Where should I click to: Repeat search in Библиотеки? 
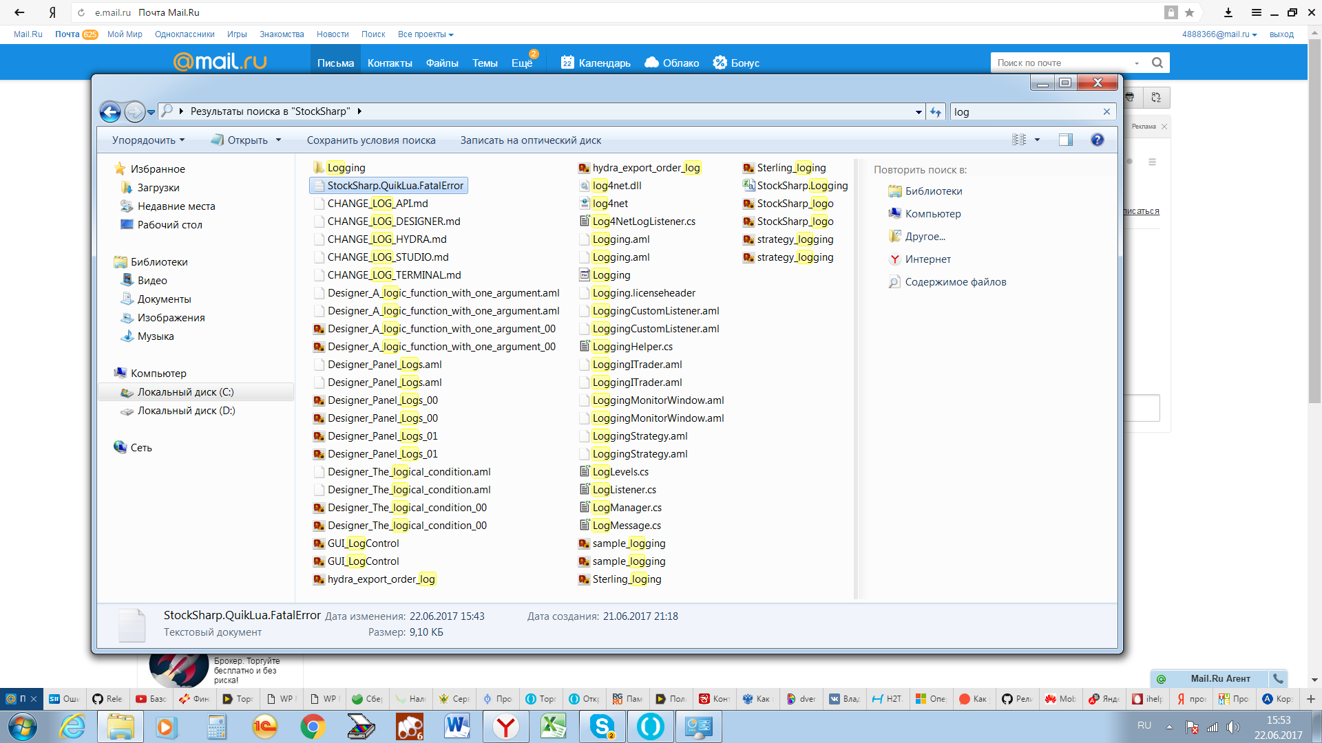click(x=934, y=191)
